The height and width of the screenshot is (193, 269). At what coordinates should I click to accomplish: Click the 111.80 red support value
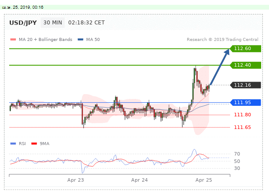tap(242, 115)
